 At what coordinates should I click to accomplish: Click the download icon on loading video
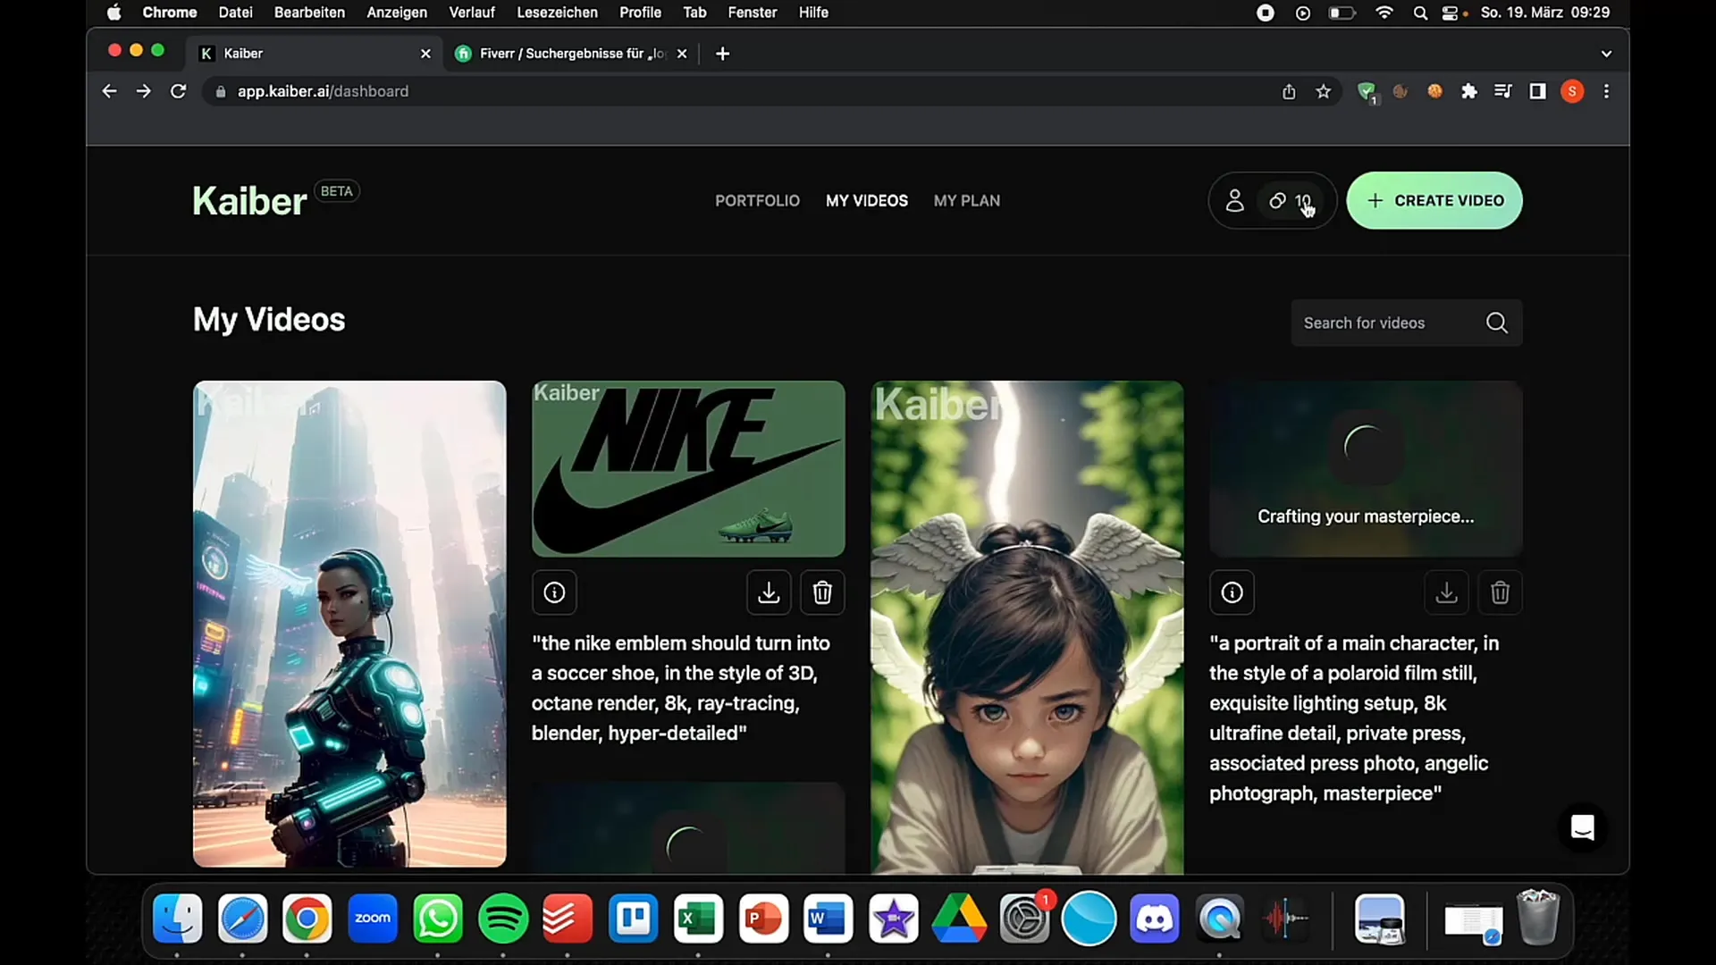tap(1446, 592)
